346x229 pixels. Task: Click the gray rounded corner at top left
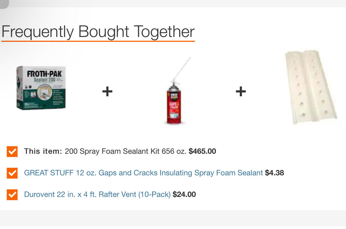click(4, 4)
